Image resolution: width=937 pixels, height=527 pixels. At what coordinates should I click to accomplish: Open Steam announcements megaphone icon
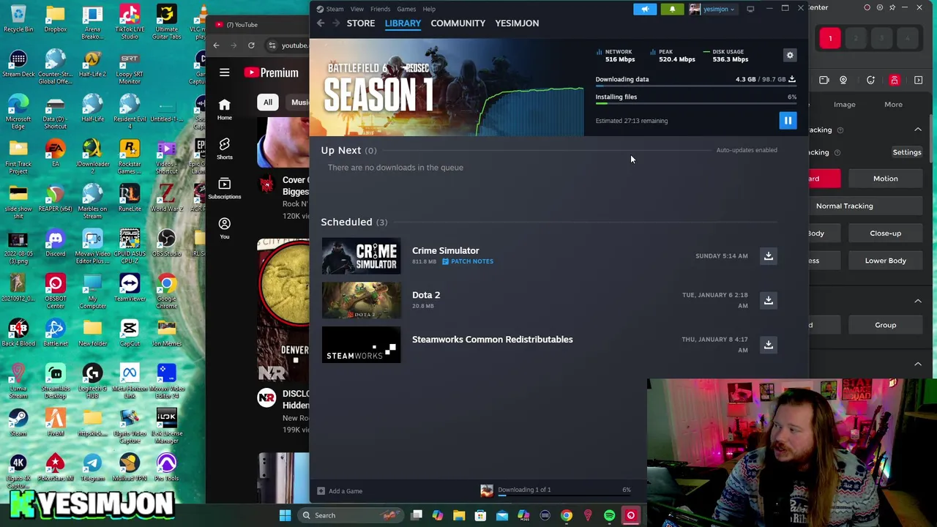pyautogui.click(x=645, y=9)
